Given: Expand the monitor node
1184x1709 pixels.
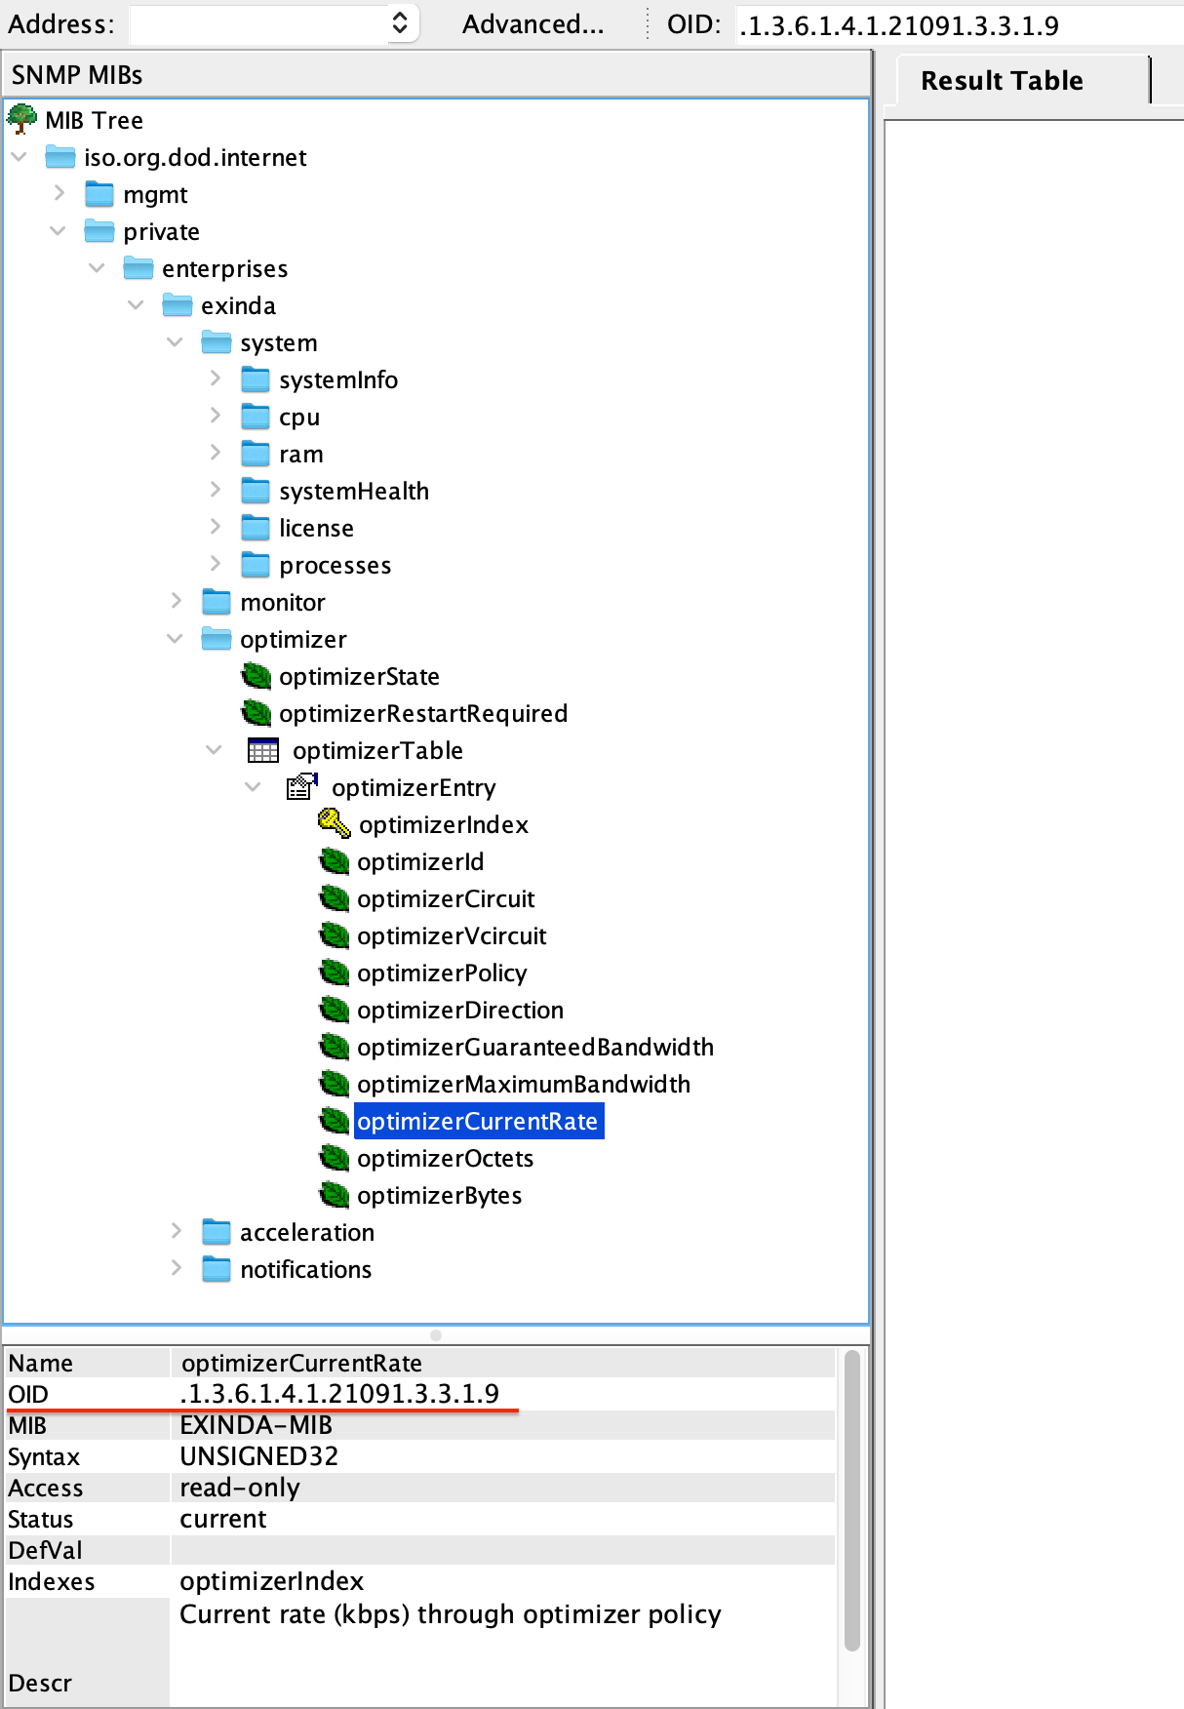Looking at the screenshot, I should pyautogui.click(x=176, y=601).
